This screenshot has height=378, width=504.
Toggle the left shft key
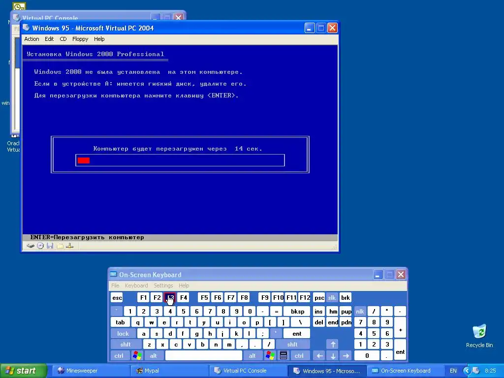(126, 344)
